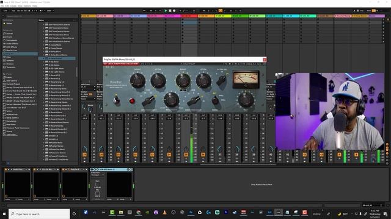Viewport: 391px width, 219px height.
Task: Click the Windows taskbar search box
Action: 39,214
